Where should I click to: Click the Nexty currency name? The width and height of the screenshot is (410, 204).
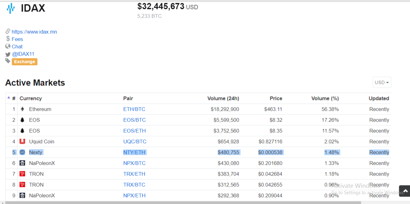tap(36, 152)
